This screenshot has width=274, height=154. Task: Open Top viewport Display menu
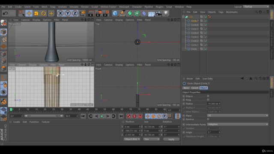119,20
